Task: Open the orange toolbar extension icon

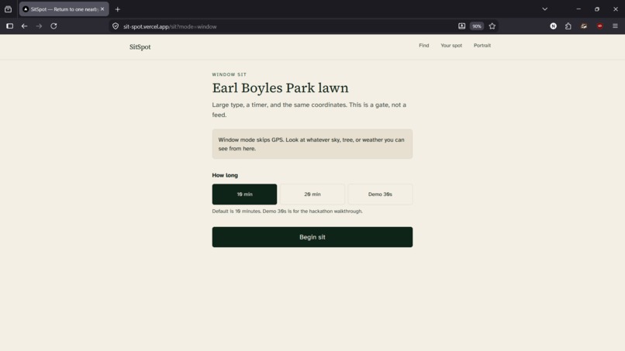Action: (x=584, y=26)
